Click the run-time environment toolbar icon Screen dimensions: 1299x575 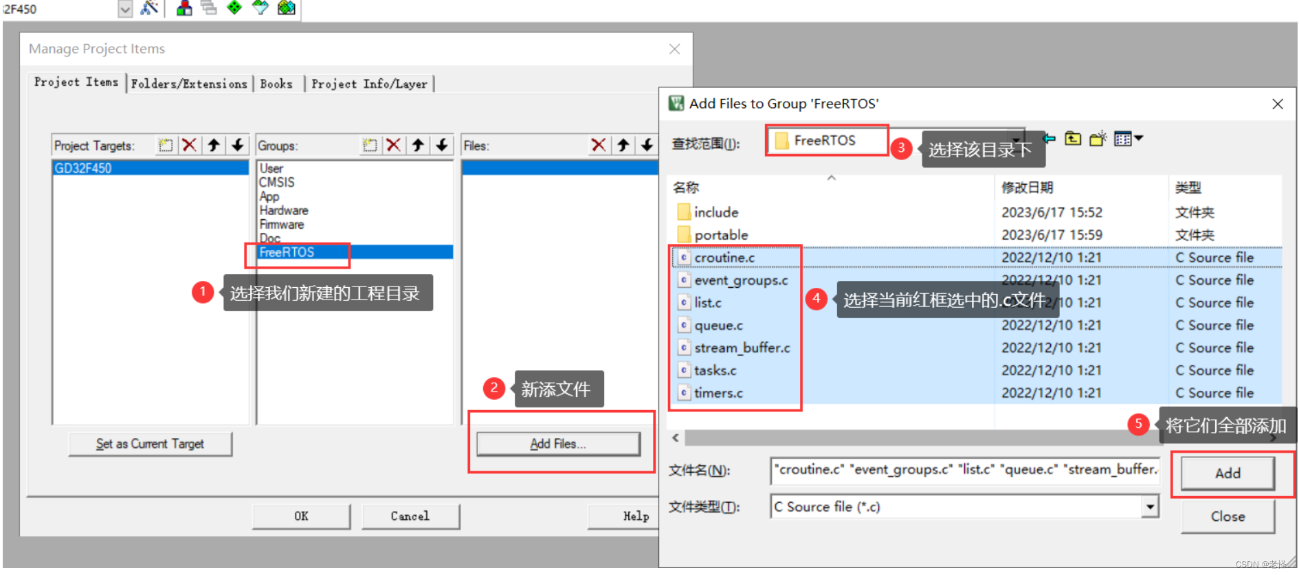point(260,8)
